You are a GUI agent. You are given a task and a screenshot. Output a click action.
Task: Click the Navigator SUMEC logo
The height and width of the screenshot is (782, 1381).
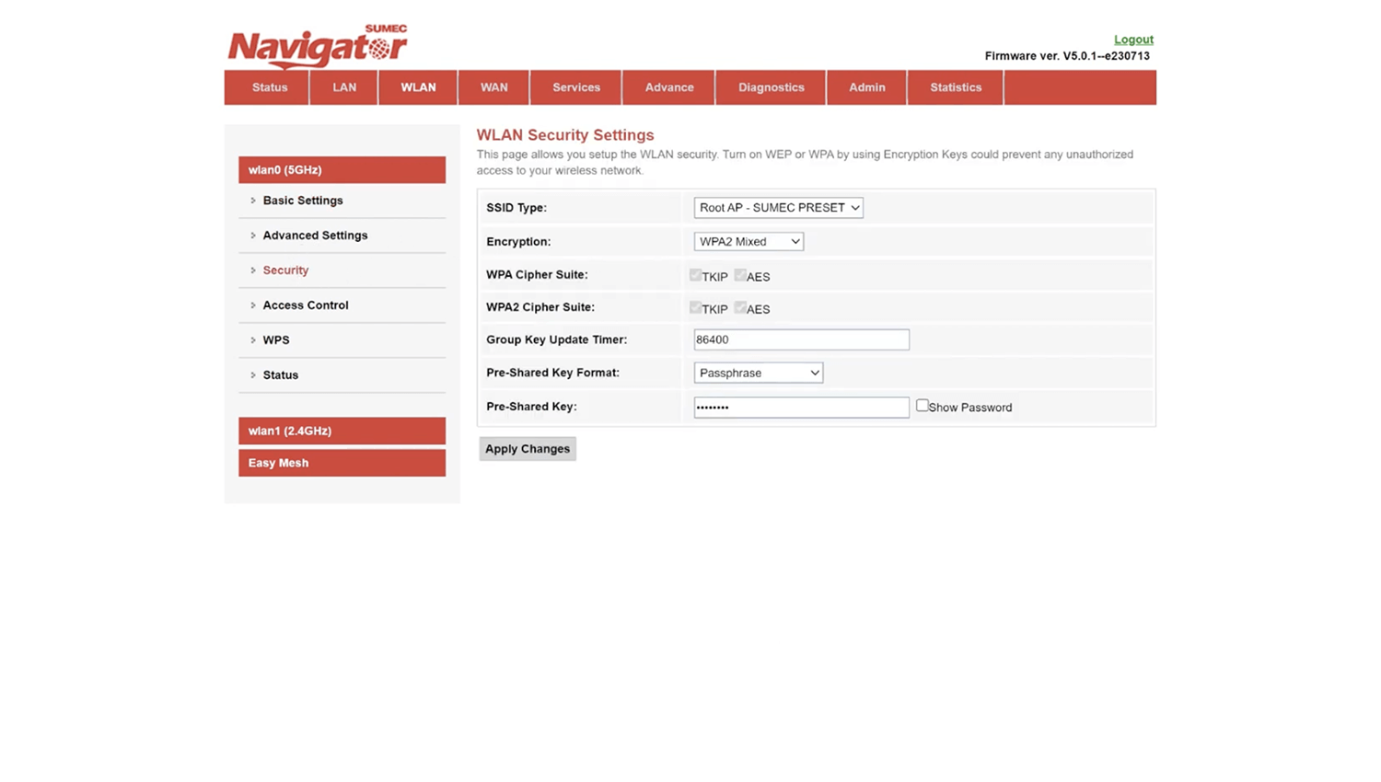[x=318, y=46]
